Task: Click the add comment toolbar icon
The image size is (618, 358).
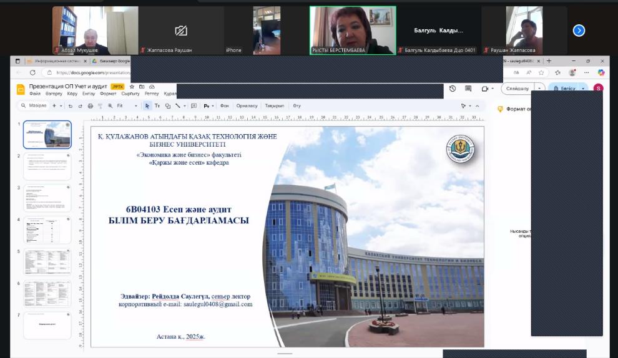Action: tap(194, 106)
